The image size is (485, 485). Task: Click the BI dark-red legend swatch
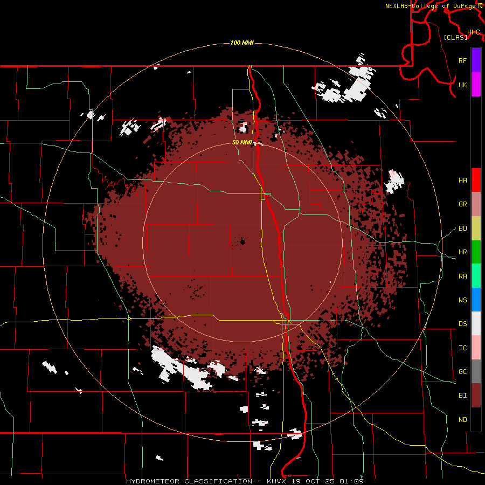point(476,396)
